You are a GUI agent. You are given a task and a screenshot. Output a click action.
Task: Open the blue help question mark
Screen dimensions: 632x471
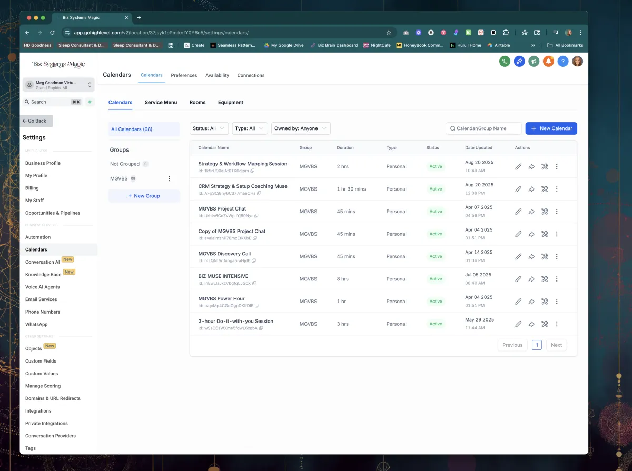(x=563, y=62)
